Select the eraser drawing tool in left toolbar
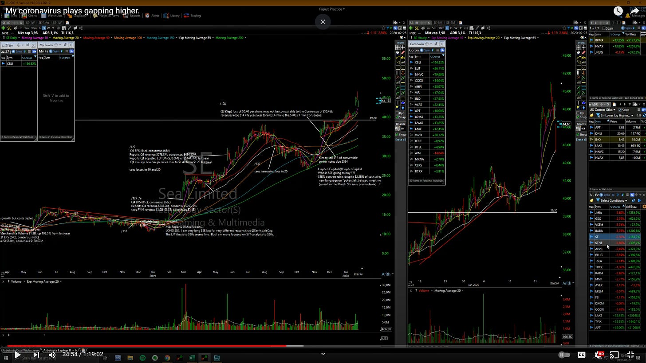The height and width of the screenshot is (363, 646). [x=403, y=52]
